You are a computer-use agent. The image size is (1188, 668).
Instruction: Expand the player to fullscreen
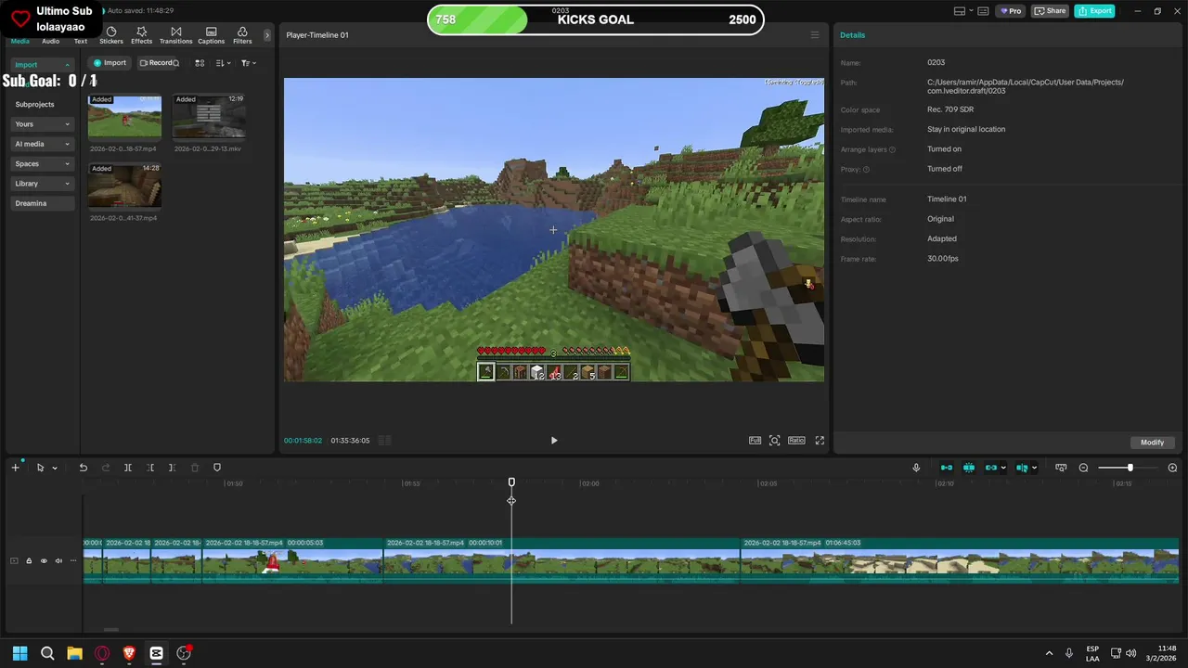click(820, 441)
